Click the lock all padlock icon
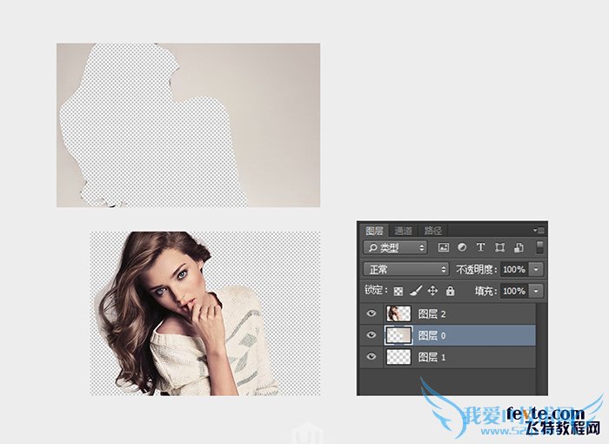 (450, 291)
